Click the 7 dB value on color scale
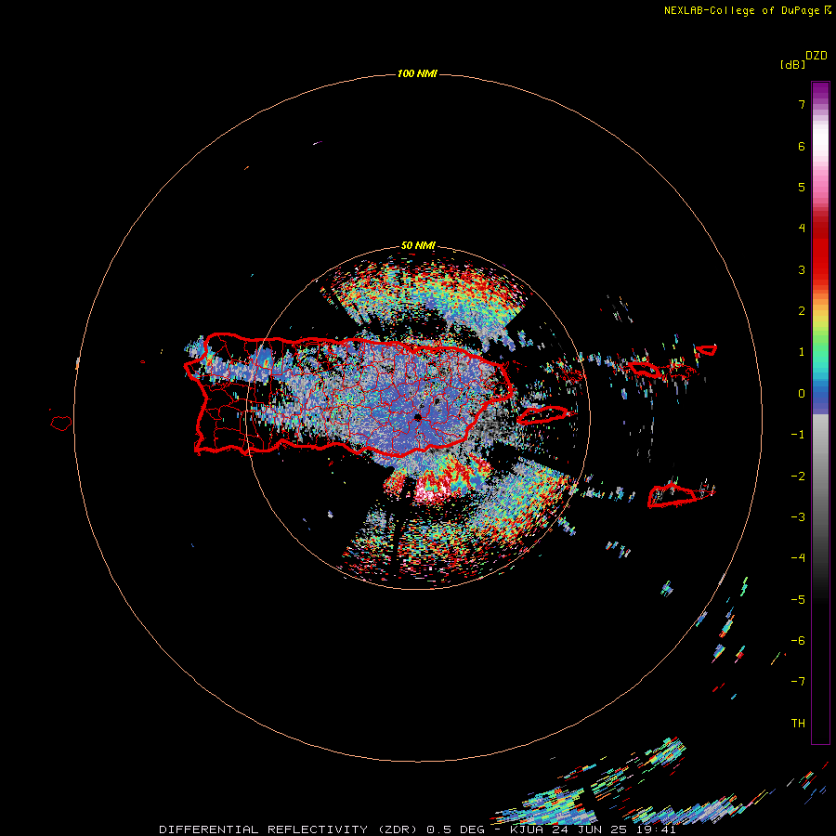 (x=802, y=104)
